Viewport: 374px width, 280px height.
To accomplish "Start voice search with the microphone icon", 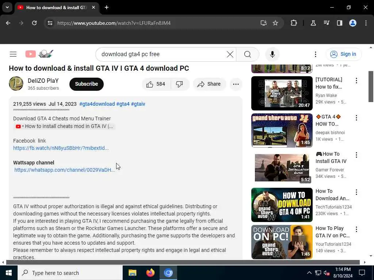I will click(x=272, y=54).
